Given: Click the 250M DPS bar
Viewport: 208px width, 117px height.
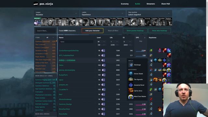Looking at the screenshot, I should pos(141,51).
